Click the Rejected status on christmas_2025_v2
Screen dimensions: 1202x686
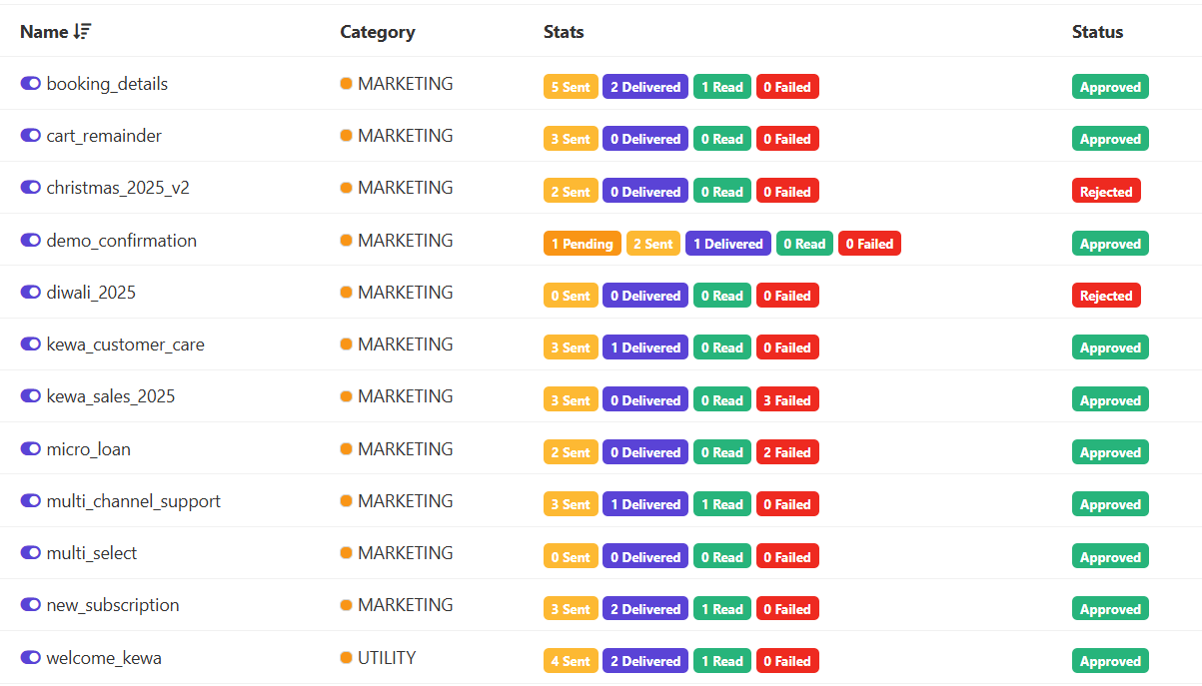pyautogui.click(x=1106, y=192)
